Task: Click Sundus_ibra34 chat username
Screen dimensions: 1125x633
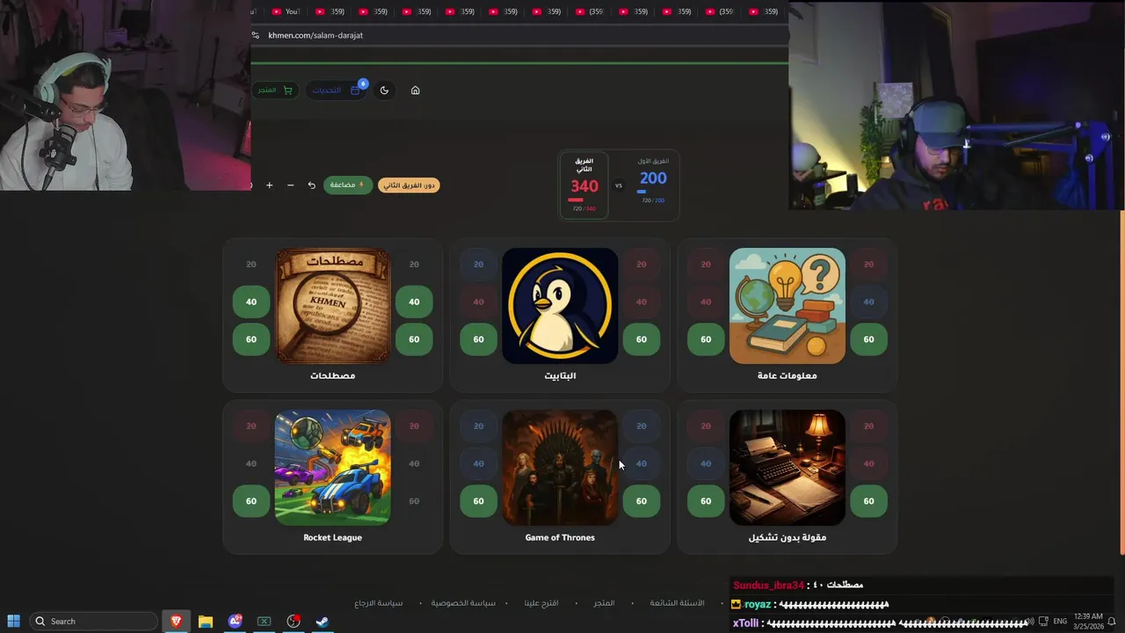Action: pyautogui.click(x=768, y=585)
